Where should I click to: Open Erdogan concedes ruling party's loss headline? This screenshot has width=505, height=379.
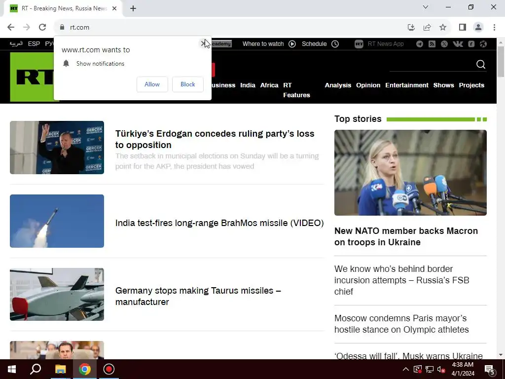[x=215, y=139]
